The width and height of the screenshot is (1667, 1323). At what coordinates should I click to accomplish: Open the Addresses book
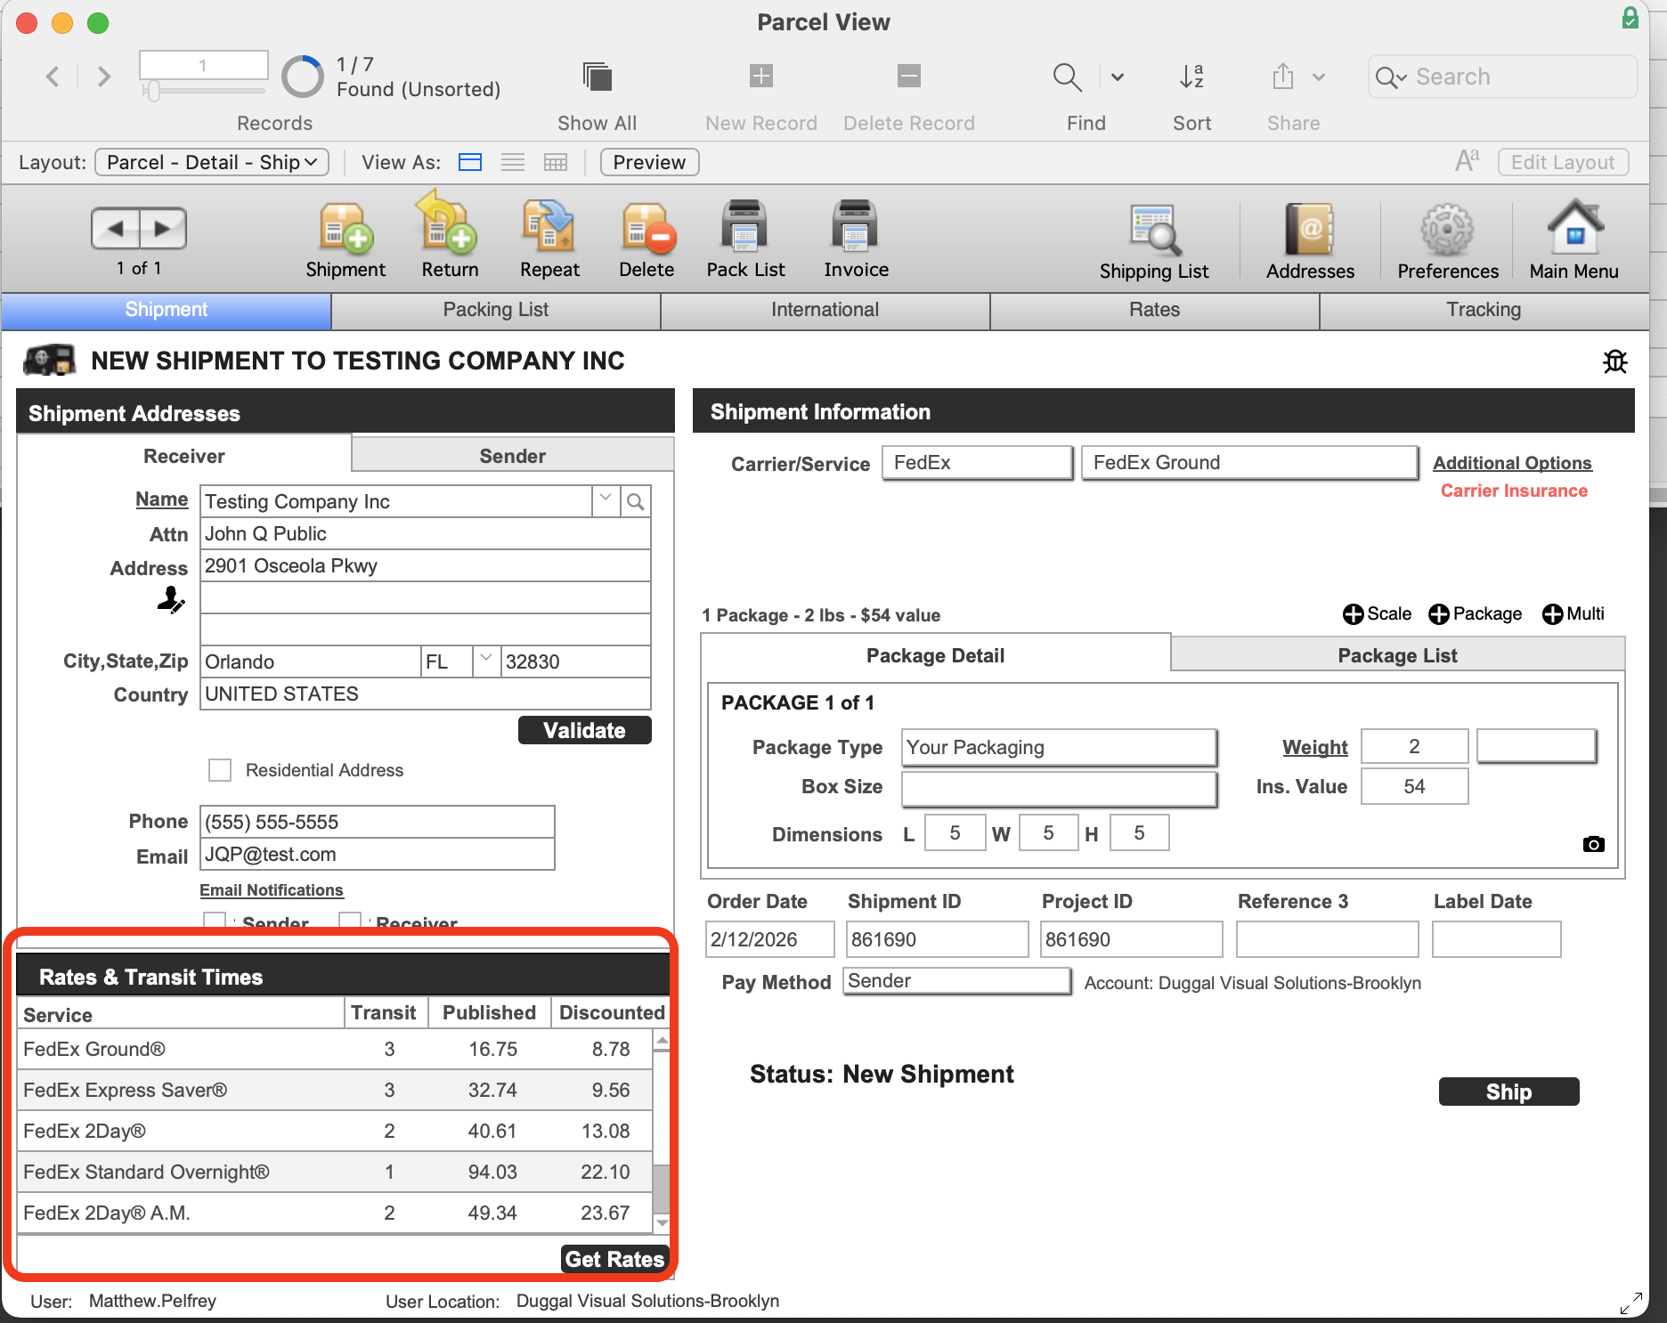pyautogui.click(x=1308, y=236)
